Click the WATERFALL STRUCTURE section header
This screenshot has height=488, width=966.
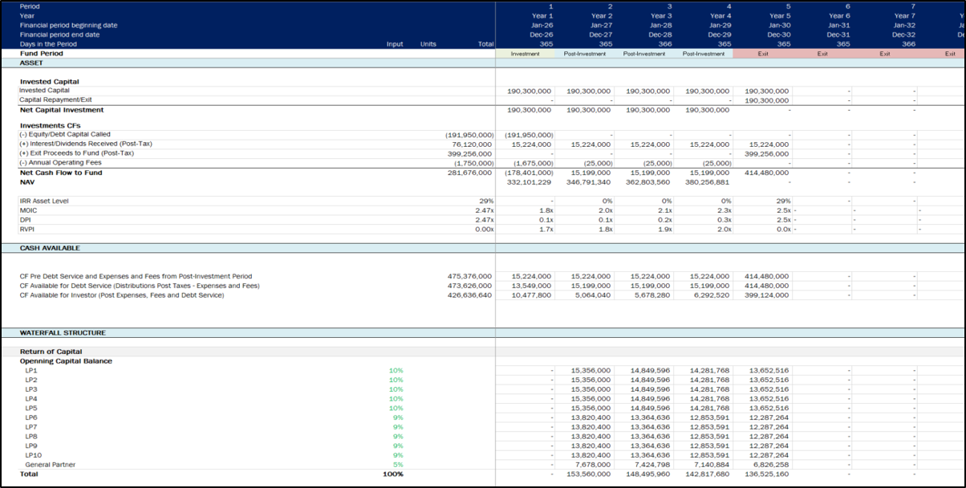click(x=63, y=332)
